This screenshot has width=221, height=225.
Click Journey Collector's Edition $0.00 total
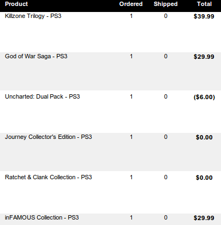click(204, 137)
